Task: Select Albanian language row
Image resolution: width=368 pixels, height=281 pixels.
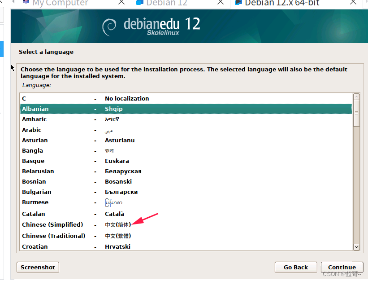Action: [x=186, y=109]
